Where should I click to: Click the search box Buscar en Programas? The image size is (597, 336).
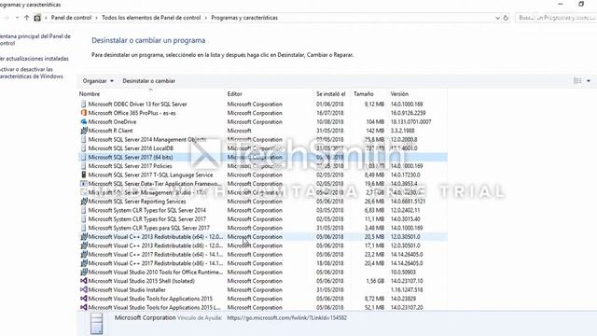click(x=556, y=18)
